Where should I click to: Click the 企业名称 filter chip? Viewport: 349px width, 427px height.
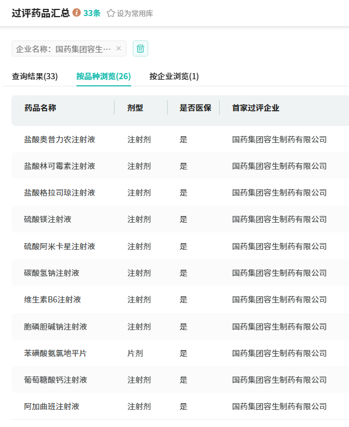click(69, 49)
